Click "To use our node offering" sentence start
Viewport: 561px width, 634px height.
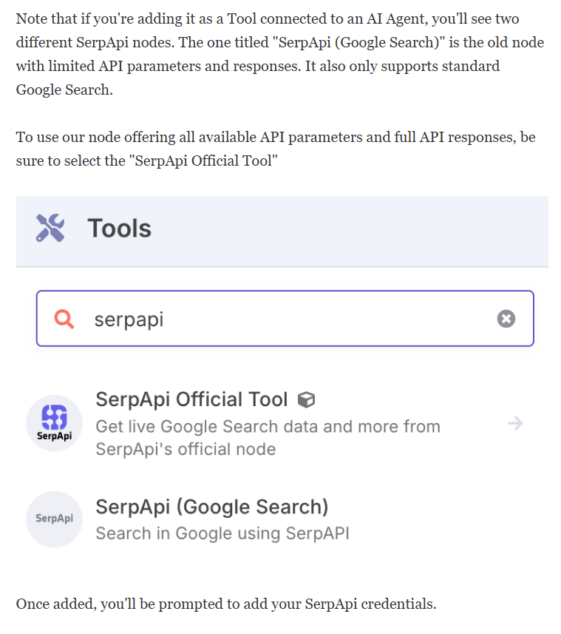pyautogui.click(x=96, y=138)
